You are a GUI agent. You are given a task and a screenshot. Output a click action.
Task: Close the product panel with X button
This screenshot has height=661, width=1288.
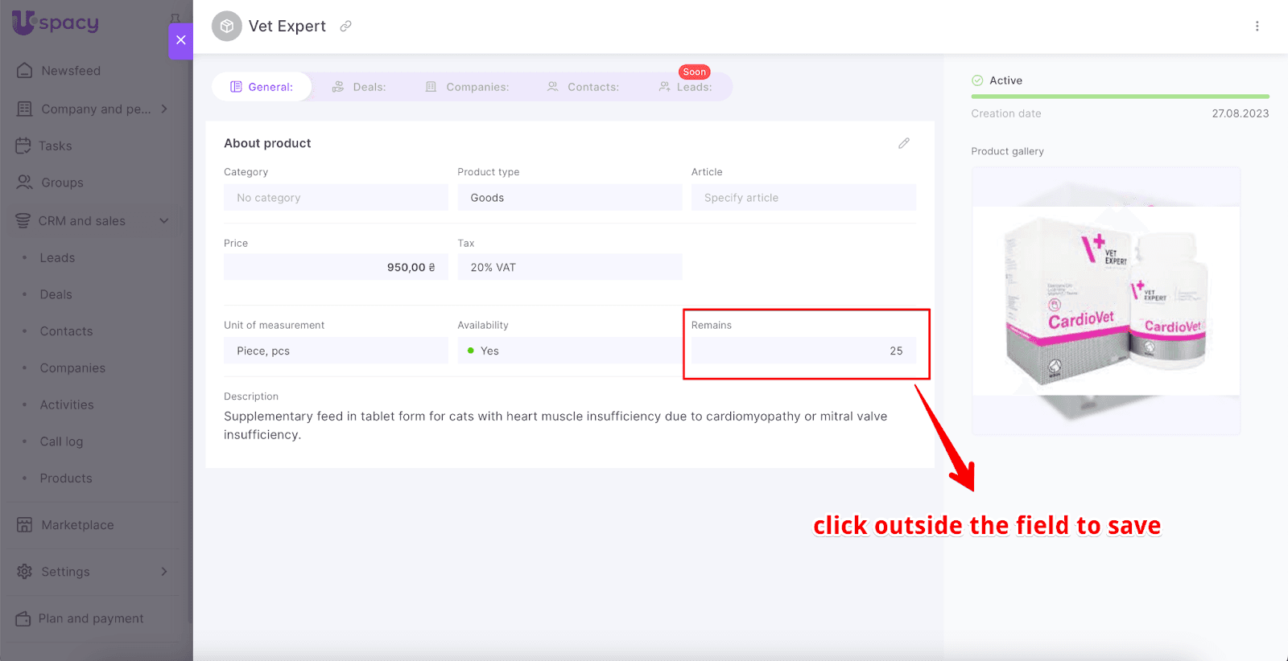[x=180, y=40]
